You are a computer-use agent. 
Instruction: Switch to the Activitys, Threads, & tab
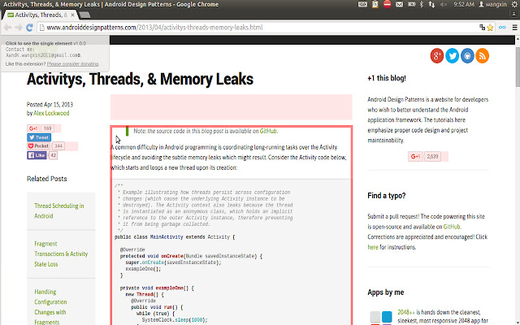pyautogui.click(x=40, y=15)
